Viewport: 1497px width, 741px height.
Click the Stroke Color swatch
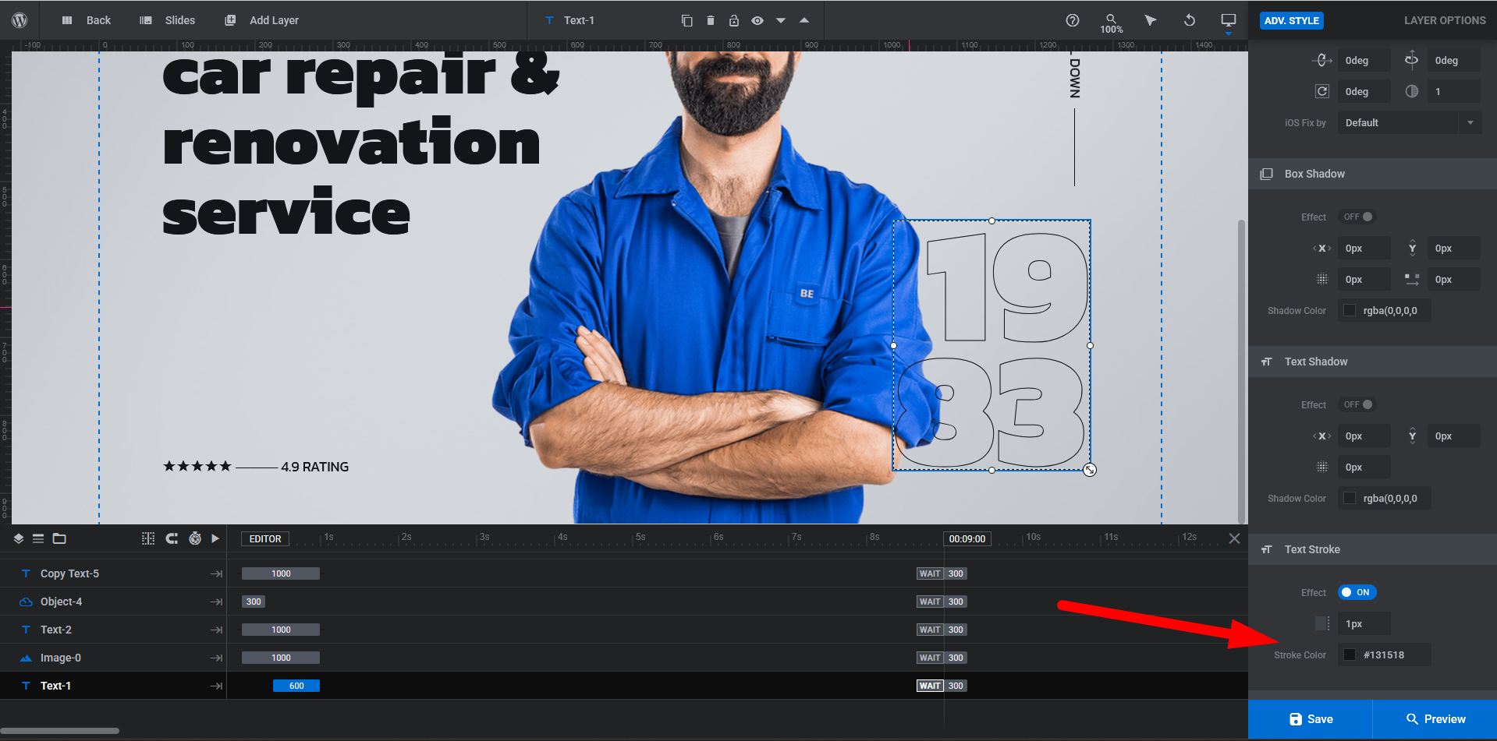point(1350,655)
